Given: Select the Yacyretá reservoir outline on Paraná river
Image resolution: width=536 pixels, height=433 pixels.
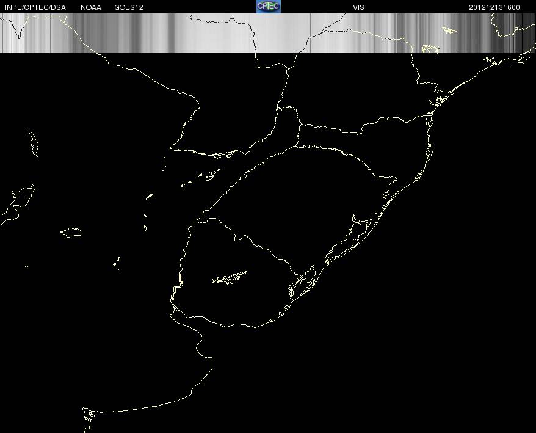Looking at the screenshot, I should 222,155.
